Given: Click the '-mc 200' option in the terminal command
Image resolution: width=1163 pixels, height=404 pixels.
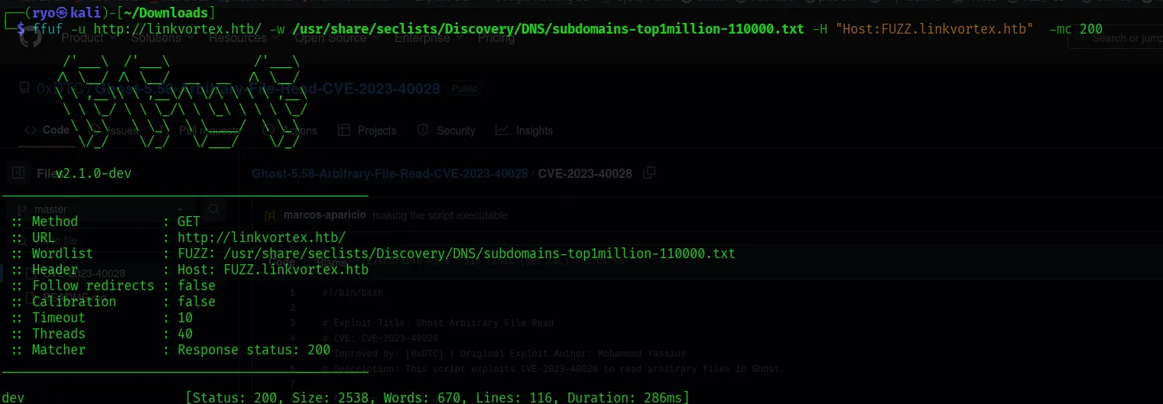Looking at the screenshot, I should click(x=1076, y=29).
